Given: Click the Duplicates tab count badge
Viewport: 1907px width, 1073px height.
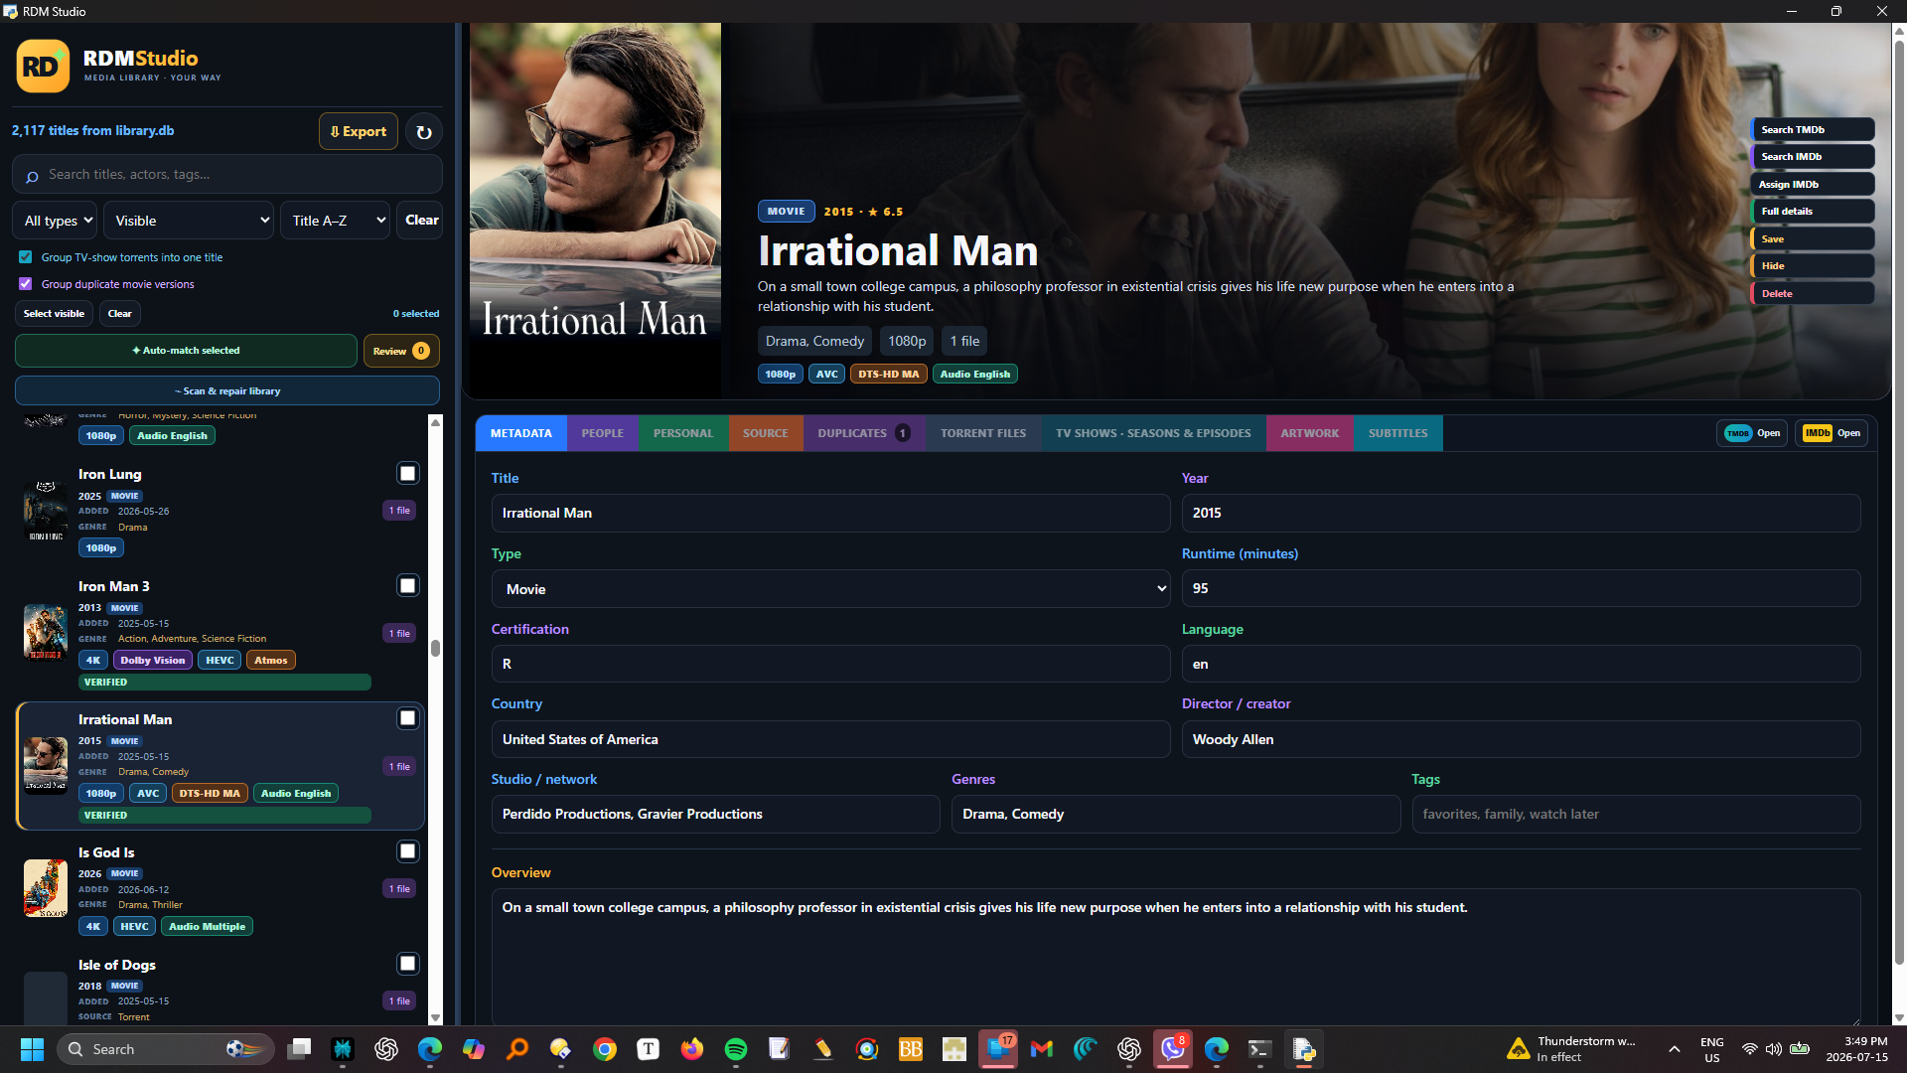Looking at the screenshot, I should click(x=902, y=433).
